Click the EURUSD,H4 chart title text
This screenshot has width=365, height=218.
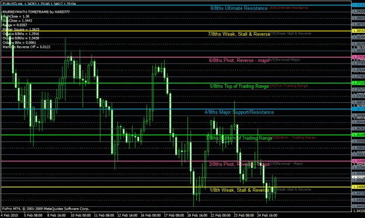(x=39, y=4)
